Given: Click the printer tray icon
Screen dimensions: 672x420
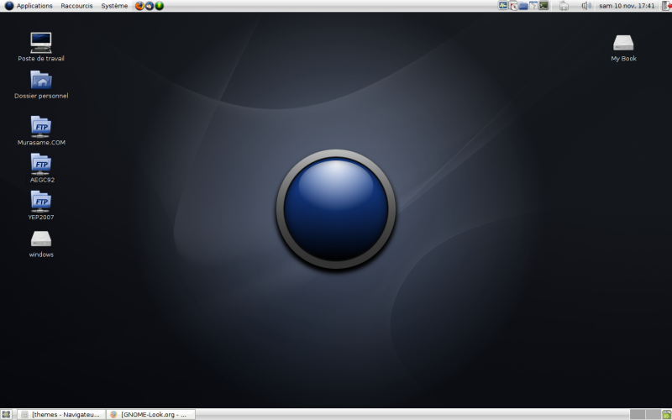Looking at the screenshot, I should (564, 6).
